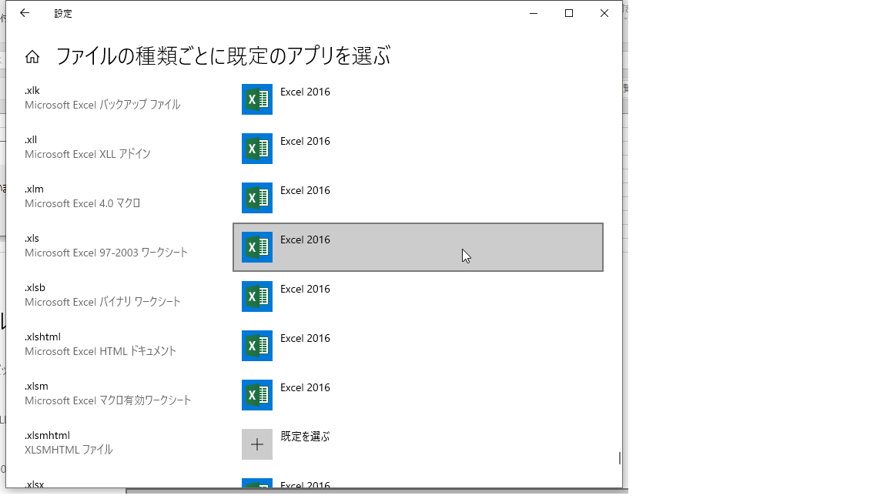Click the 設定 window title text
Screen dimensions: 887x499
(x=63, y=14)
